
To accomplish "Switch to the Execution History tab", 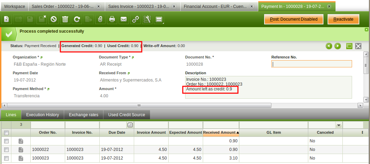I will [x=42, y=115].
